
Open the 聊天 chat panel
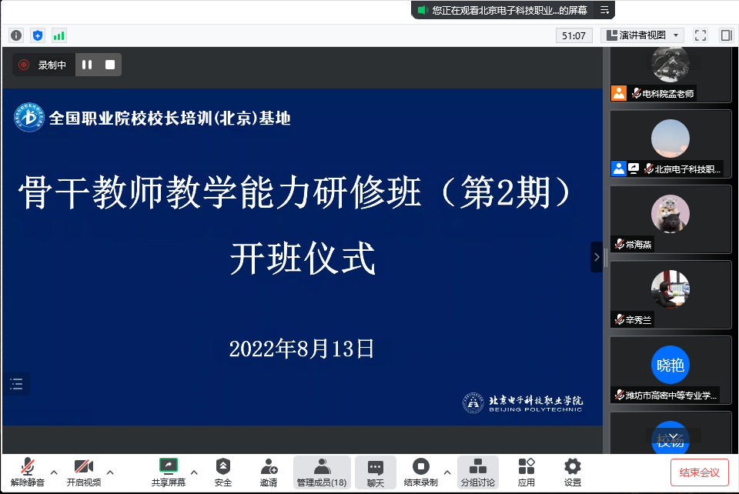pyautogui.click(x=375, y=472)
